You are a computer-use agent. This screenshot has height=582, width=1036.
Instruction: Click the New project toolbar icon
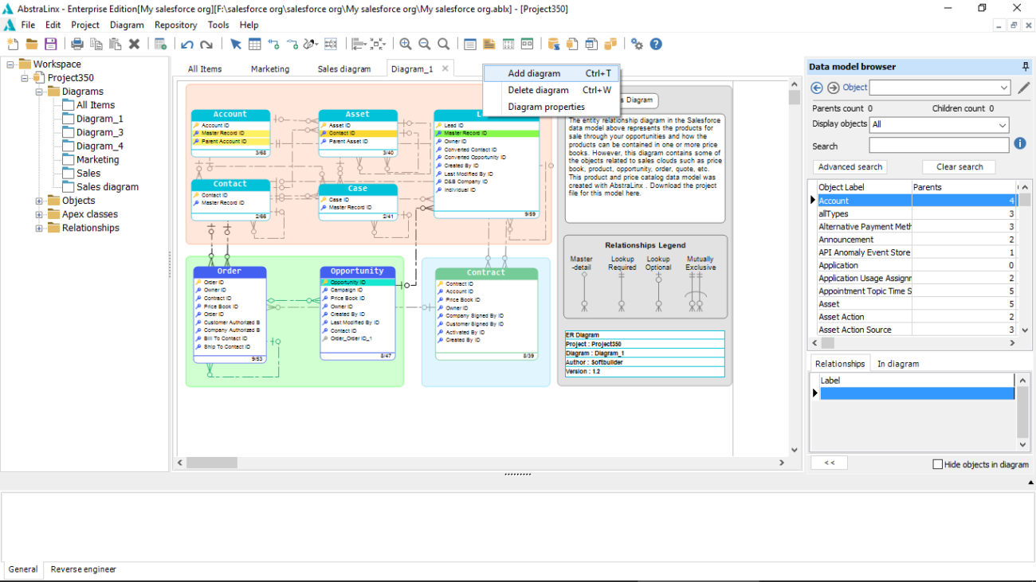click(12, 44)
